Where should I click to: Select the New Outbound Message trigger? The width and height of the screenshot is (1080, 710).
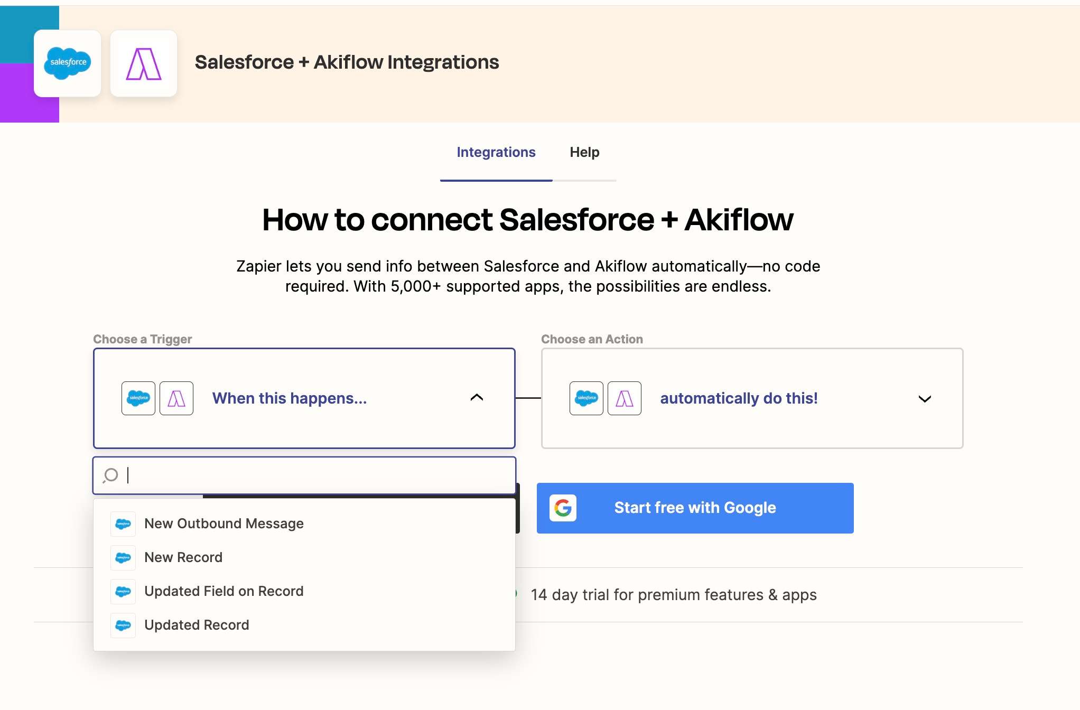pos(304,524)
